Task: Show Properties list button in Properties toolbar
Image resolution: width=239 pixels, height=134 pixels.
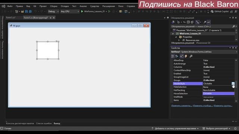Action: tap(182, 56)
